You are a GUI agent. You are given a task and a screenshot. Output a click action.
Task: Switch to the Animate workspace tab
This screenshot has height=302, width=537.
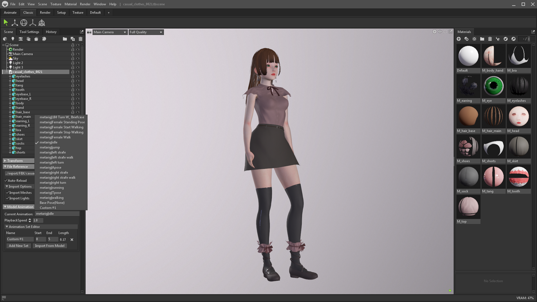point(10,13)
